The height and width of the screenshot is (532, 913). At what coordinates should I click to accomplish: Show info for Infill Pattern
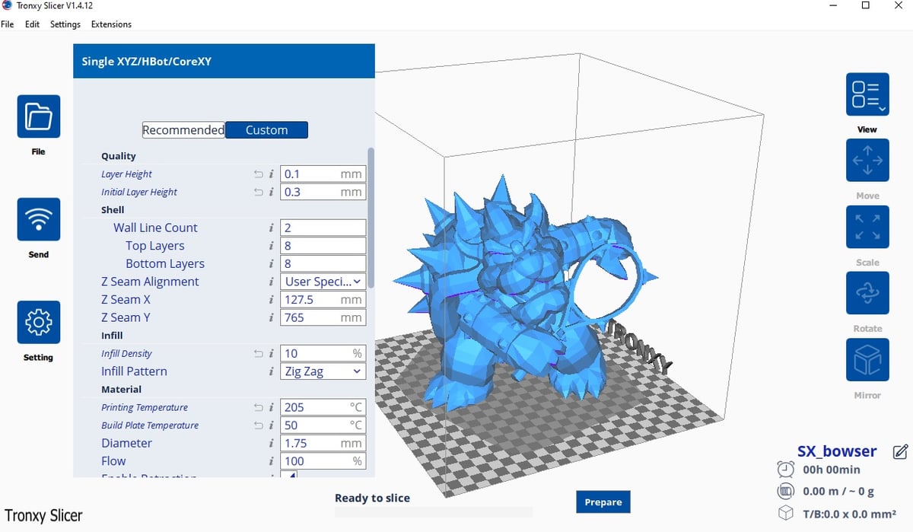(272, 371)
